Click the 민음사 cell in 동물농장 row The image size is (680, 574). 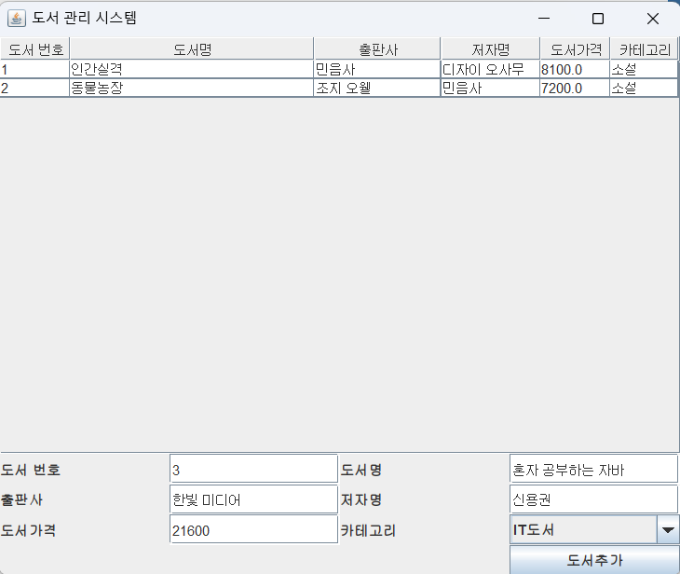(490, 88)
